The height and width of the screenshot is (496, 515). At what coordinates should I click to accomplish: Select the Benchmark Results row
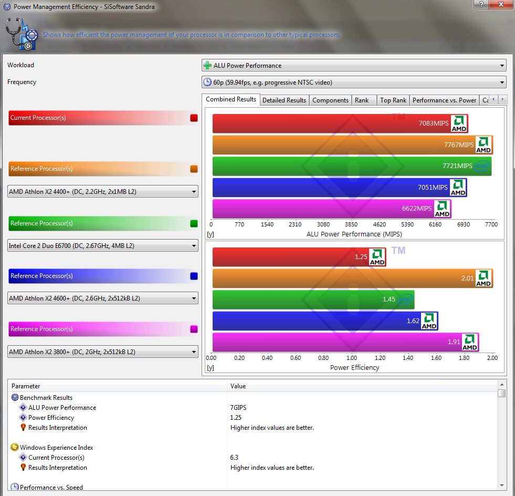point(253,397)
